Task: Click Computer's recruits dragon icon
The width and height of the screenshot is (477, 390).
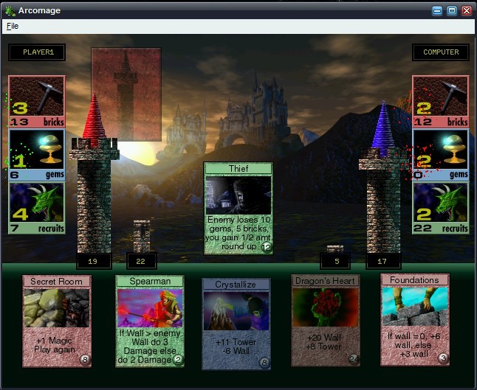Action: [x=441, y=203]
